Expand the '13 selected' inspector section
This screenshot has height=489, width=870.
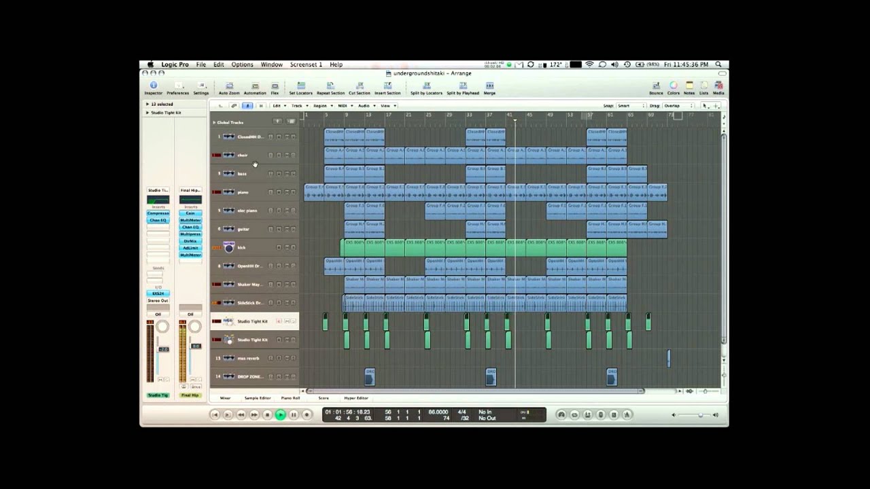pos(147,104)
